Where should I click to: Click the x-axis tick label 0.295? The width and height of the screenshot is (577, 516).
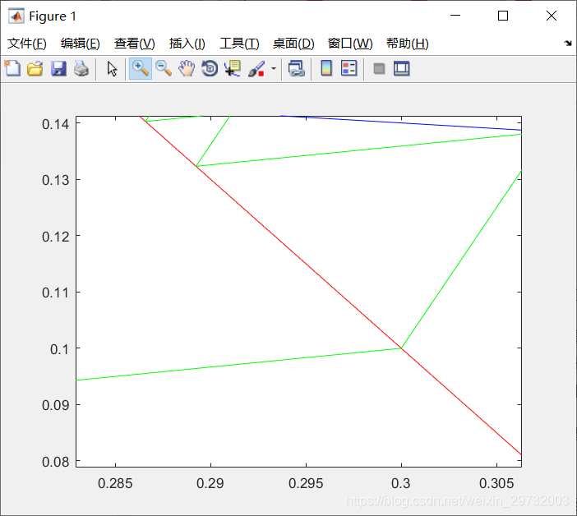(306, 483)
